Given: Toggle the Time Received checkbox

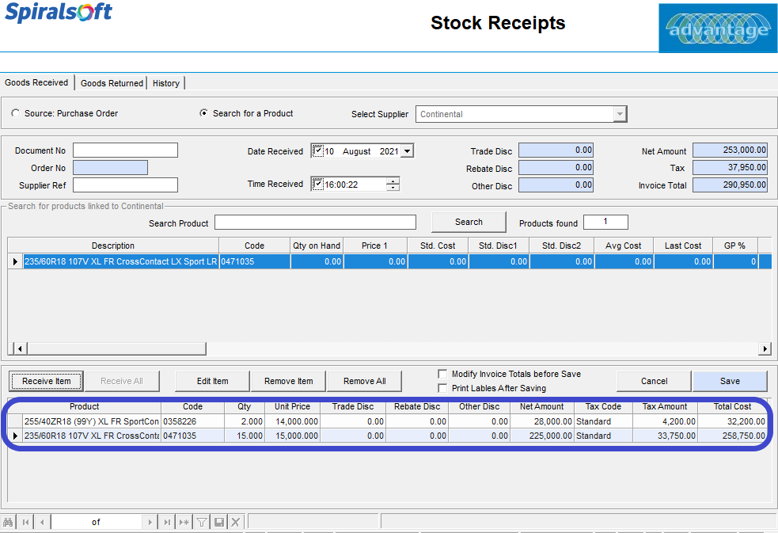Looking at the screenshot, I should [318, 184].
